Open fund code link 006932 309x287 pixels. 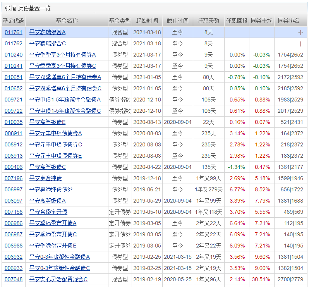[x=14, y=257]
